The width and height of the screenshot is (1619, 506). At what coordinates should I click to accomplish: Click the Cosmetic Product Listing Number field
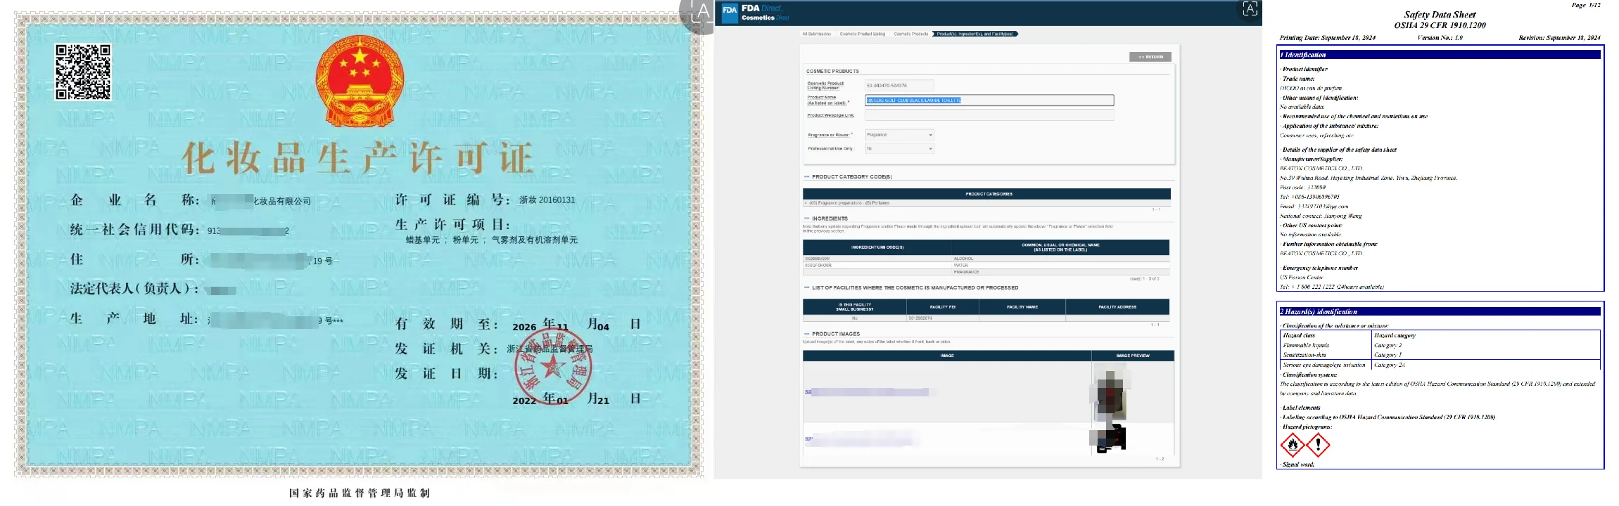coord(899,86)
